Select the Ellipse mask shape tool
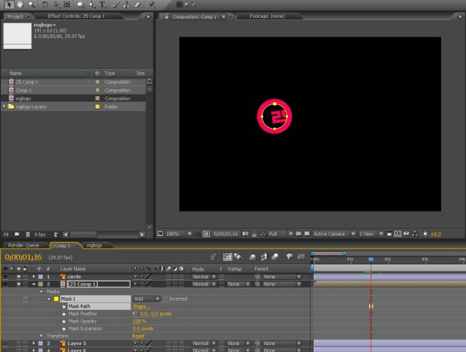 pos(80,5)
